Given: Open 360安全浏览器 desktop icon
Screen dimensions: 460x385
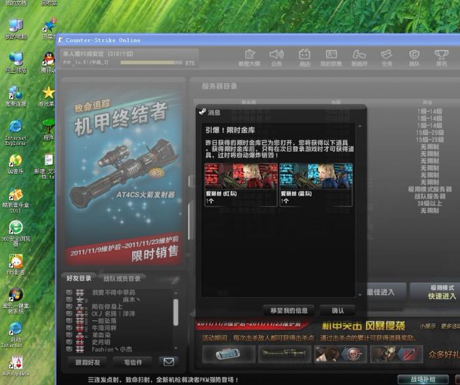Looking at the screenshot, I should (x=16, y=234).
